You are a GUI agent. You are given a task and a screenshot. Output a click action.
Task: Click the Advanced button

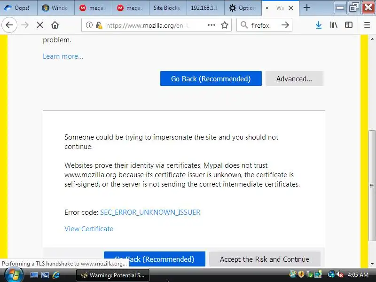[294, 78]
